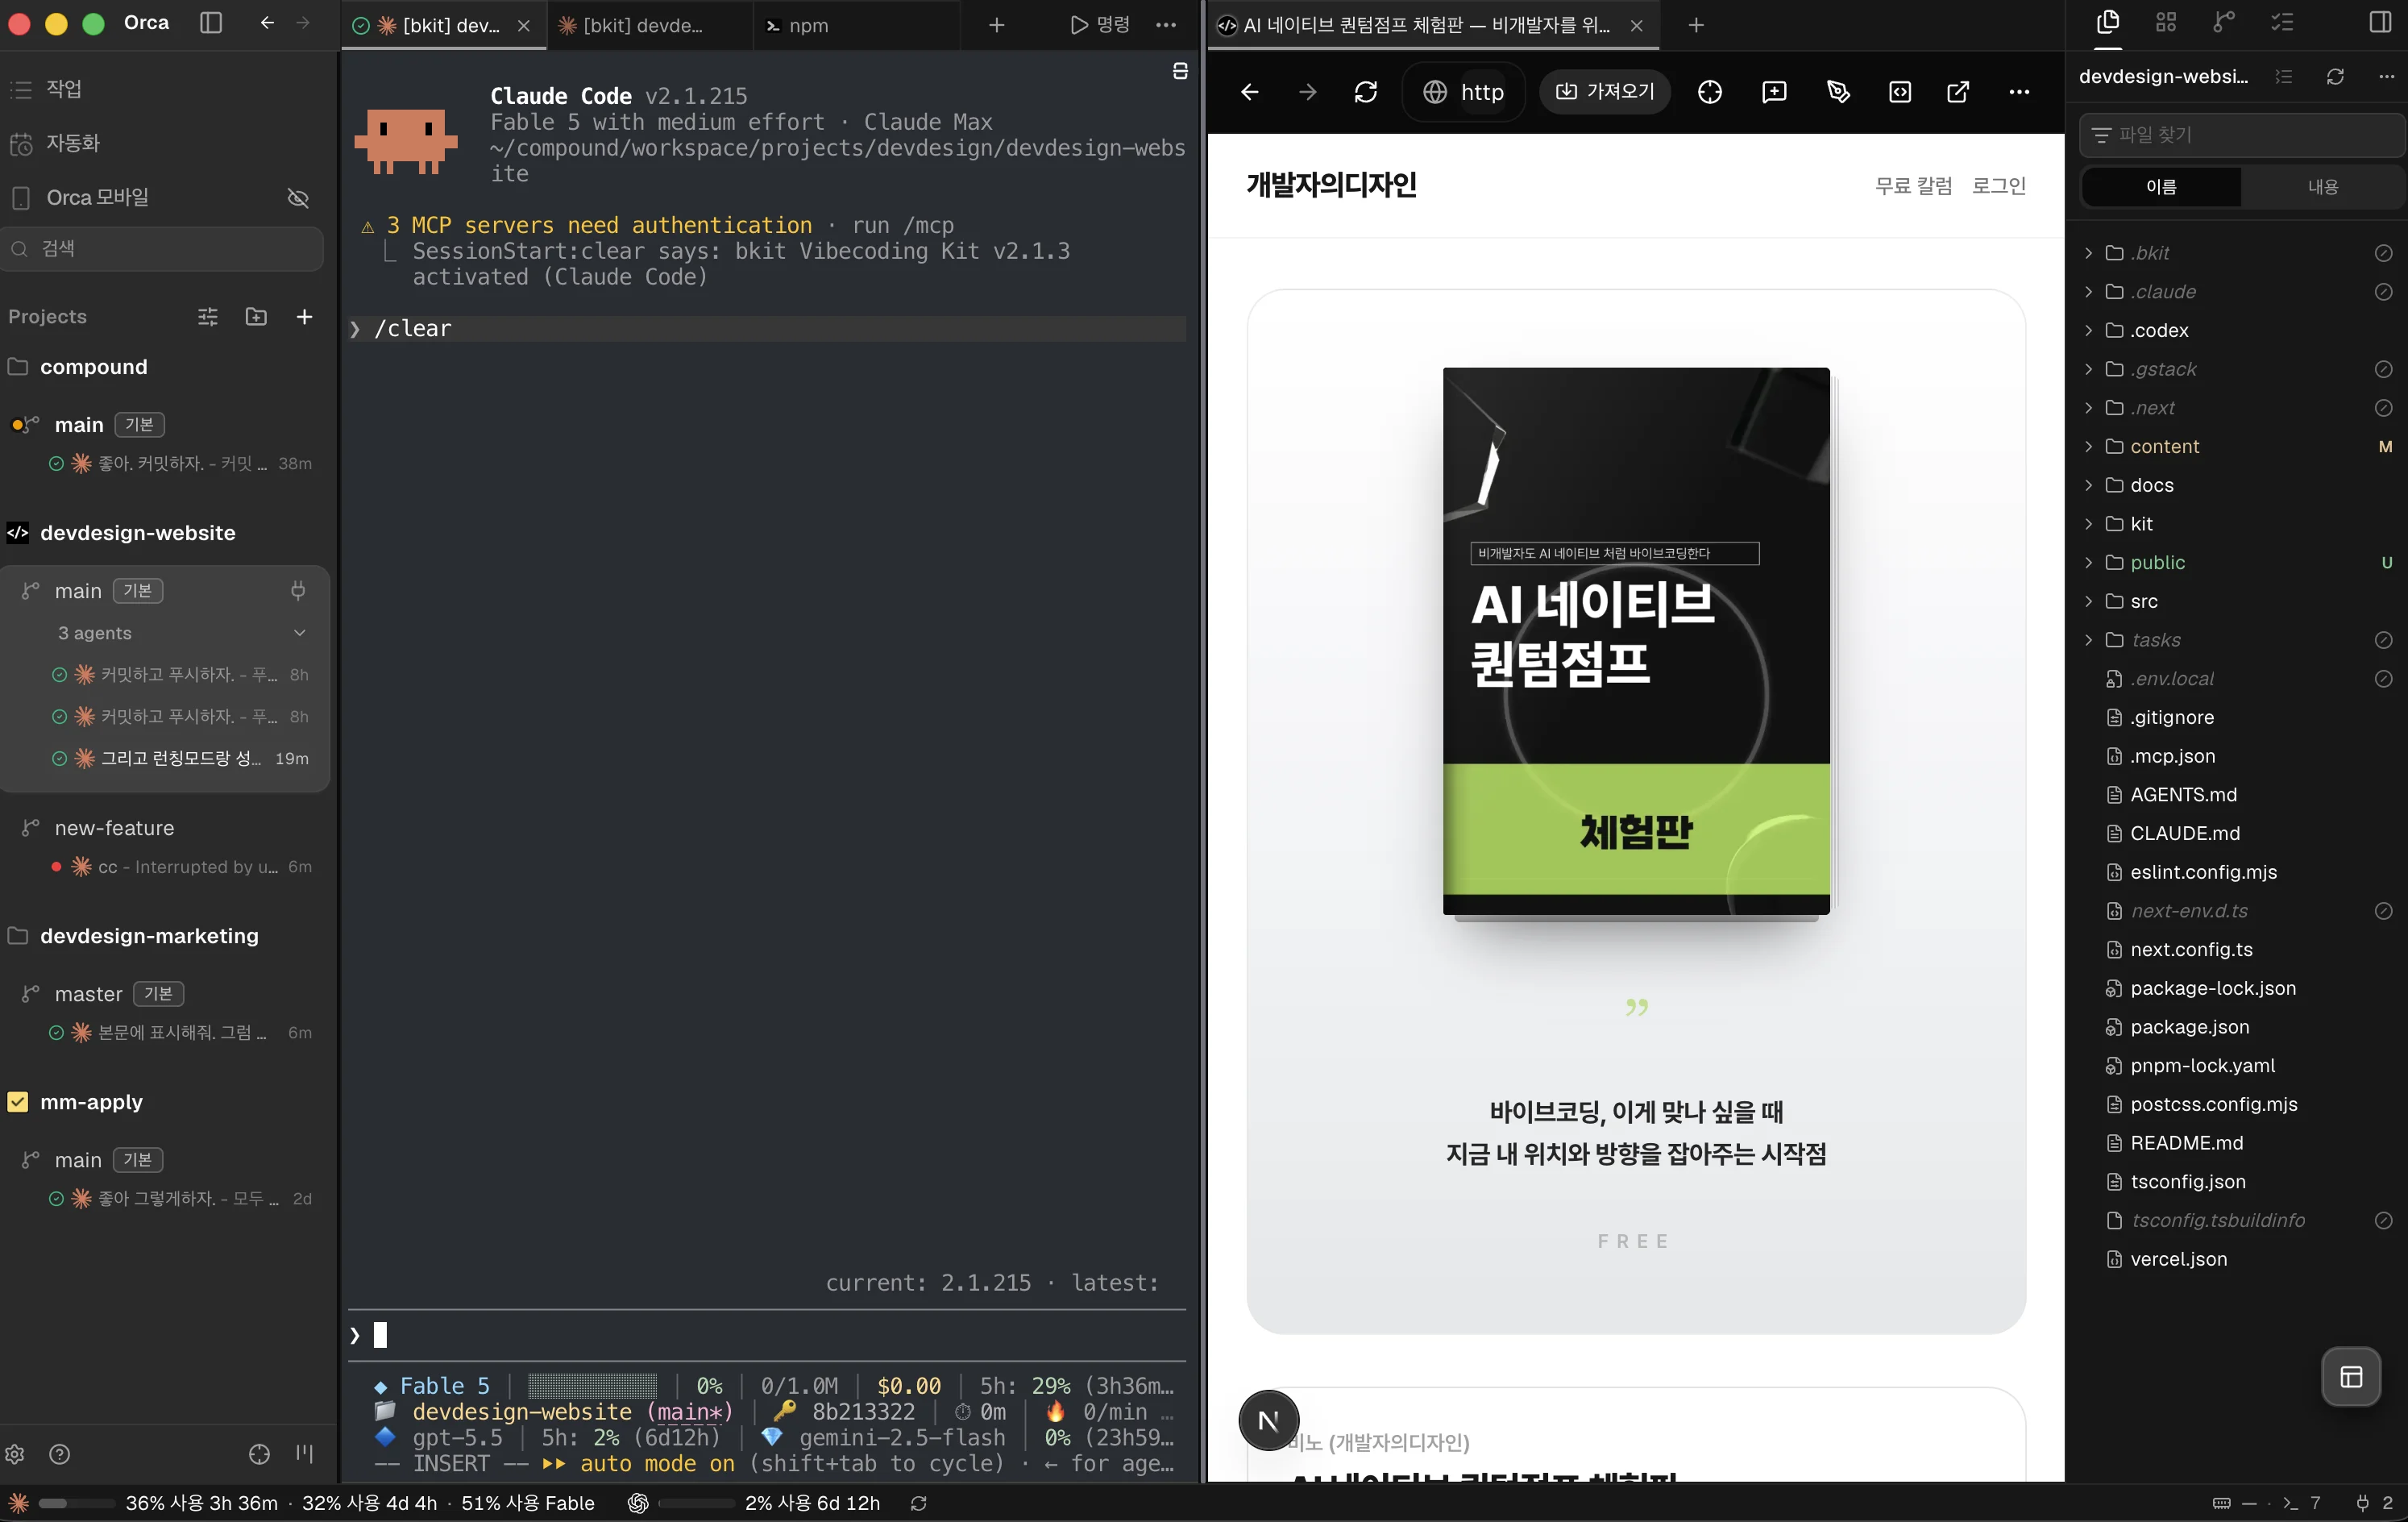This screenshot has width=2408, height=1522.
Task: Open the code view icon in browser toolbar
Action: 1900,92
